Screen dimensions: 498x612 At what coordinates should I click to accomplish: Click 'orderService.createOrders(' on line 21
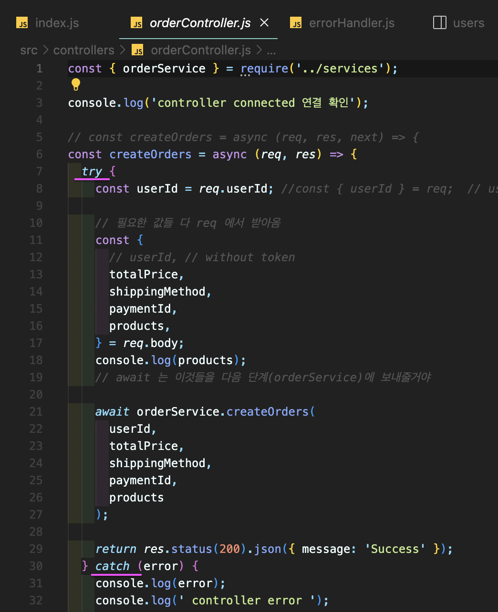(226, 412)
